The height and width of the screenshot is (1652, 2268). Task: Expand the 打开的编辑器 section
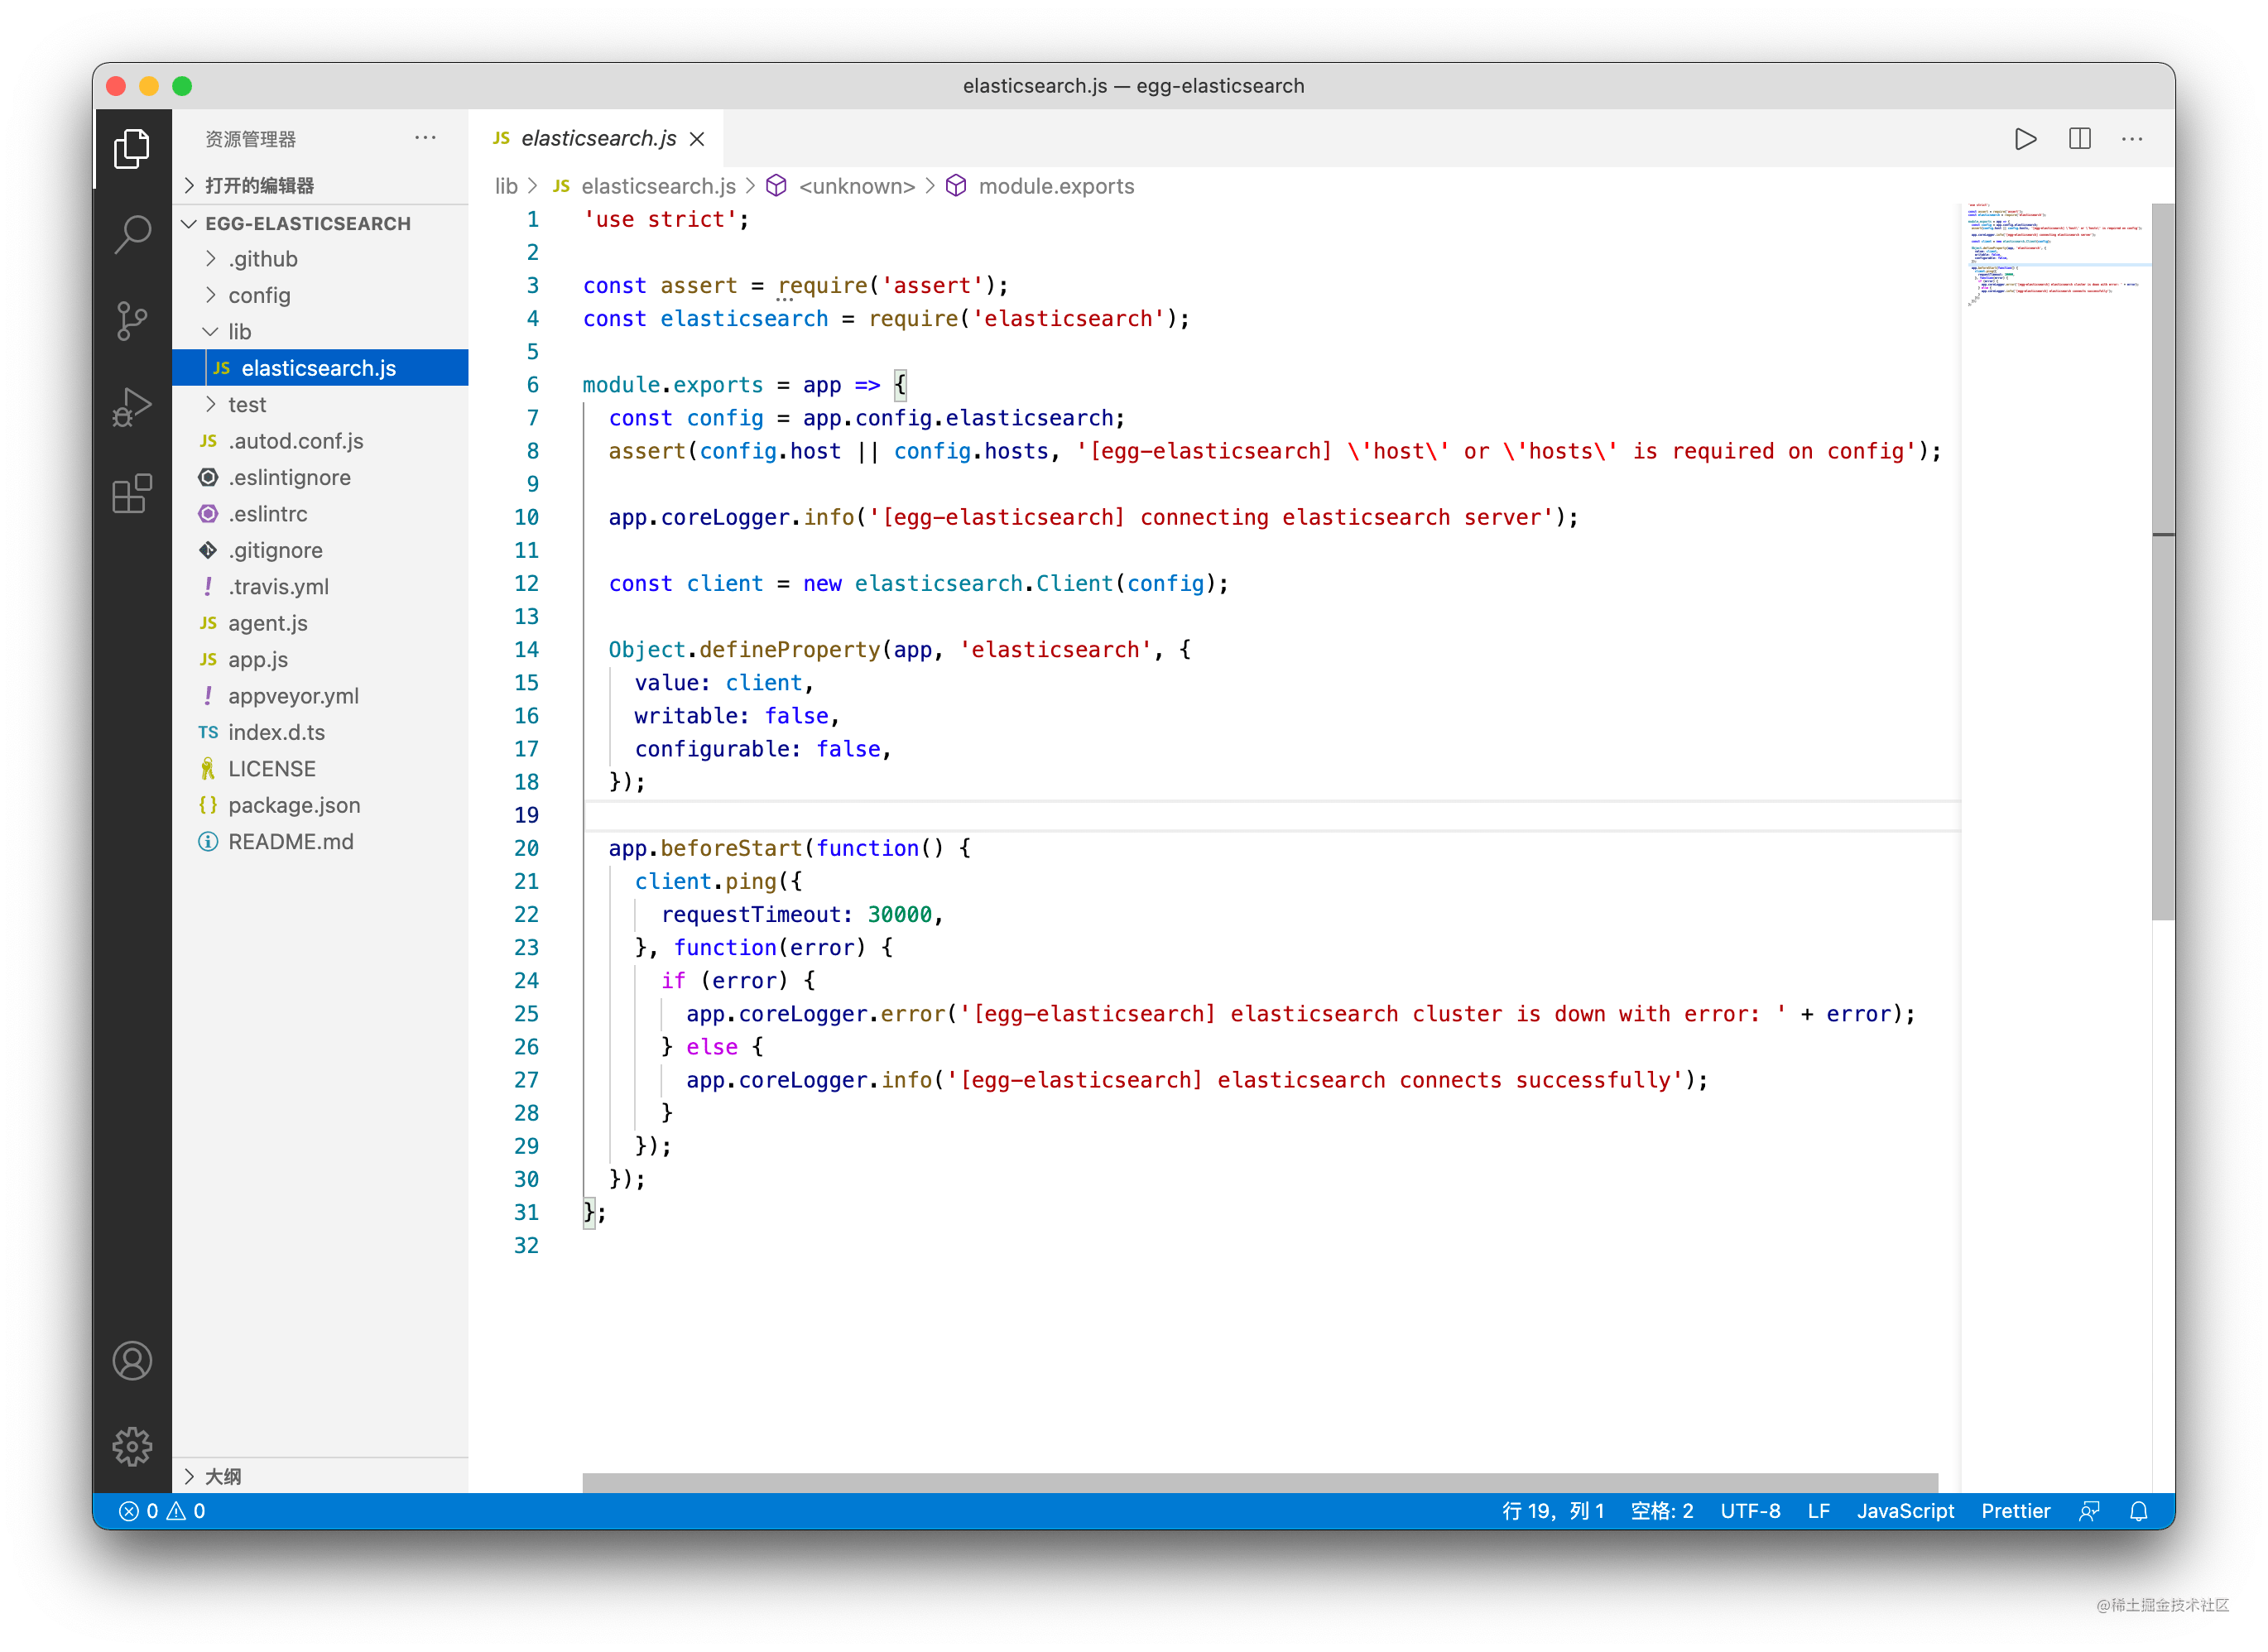tap(259, 185)
